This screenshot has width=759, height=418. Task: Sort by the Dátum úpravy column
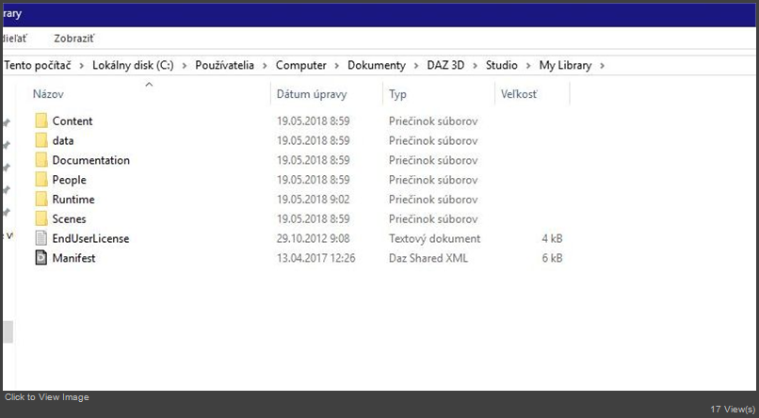[x=312, y=94]
